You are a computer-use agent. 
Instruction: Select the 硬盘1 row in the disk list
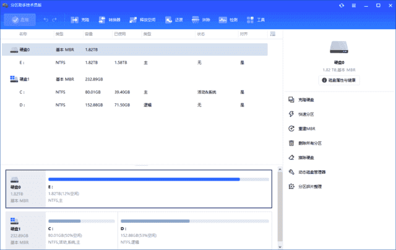24,79
